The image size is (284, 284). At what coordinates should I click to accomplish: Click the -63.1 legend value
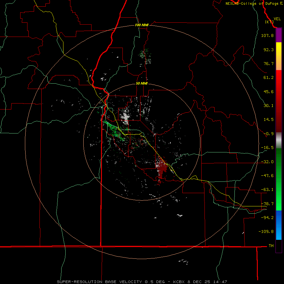tap(267, 190)
